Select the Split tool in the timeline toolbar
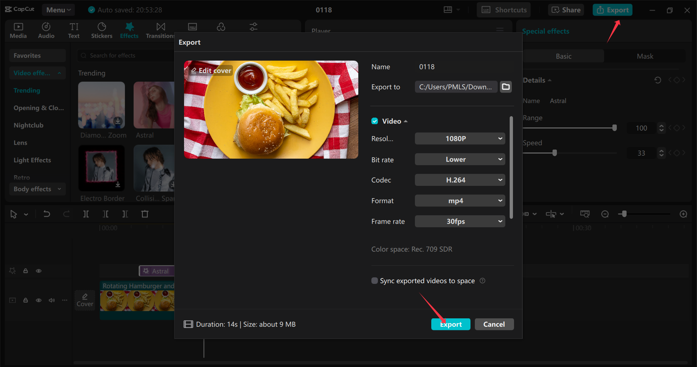Image resolution: width=697 pixels, height=367 pixels. (86, 214)
